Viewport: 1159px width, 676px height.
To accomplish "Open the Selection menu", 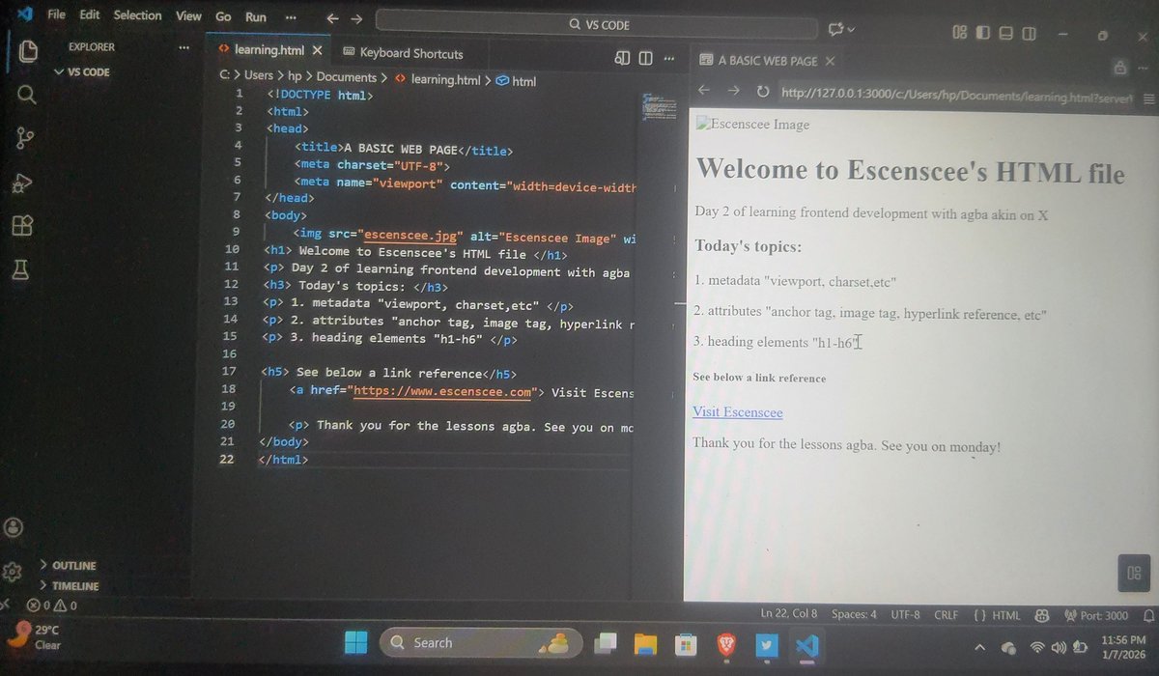I will [x=137, y=15].
